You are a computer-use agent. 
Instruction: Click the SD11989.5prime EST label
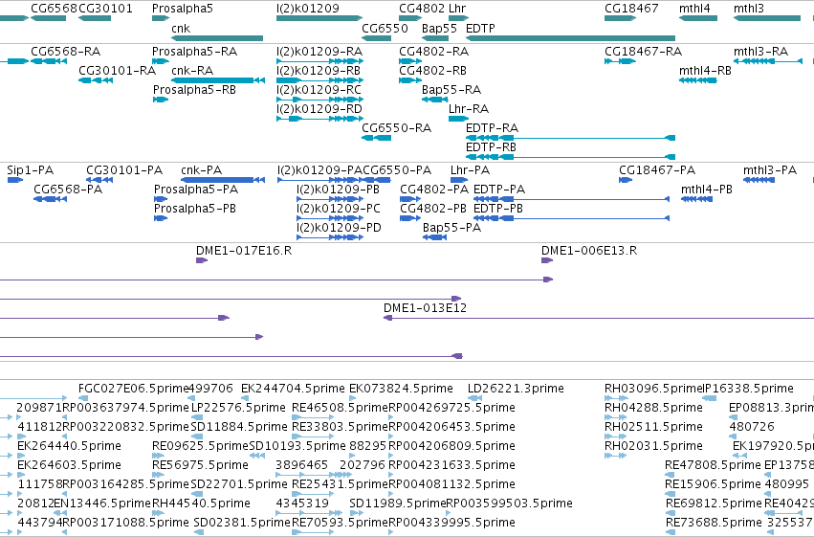coord(398,503)
